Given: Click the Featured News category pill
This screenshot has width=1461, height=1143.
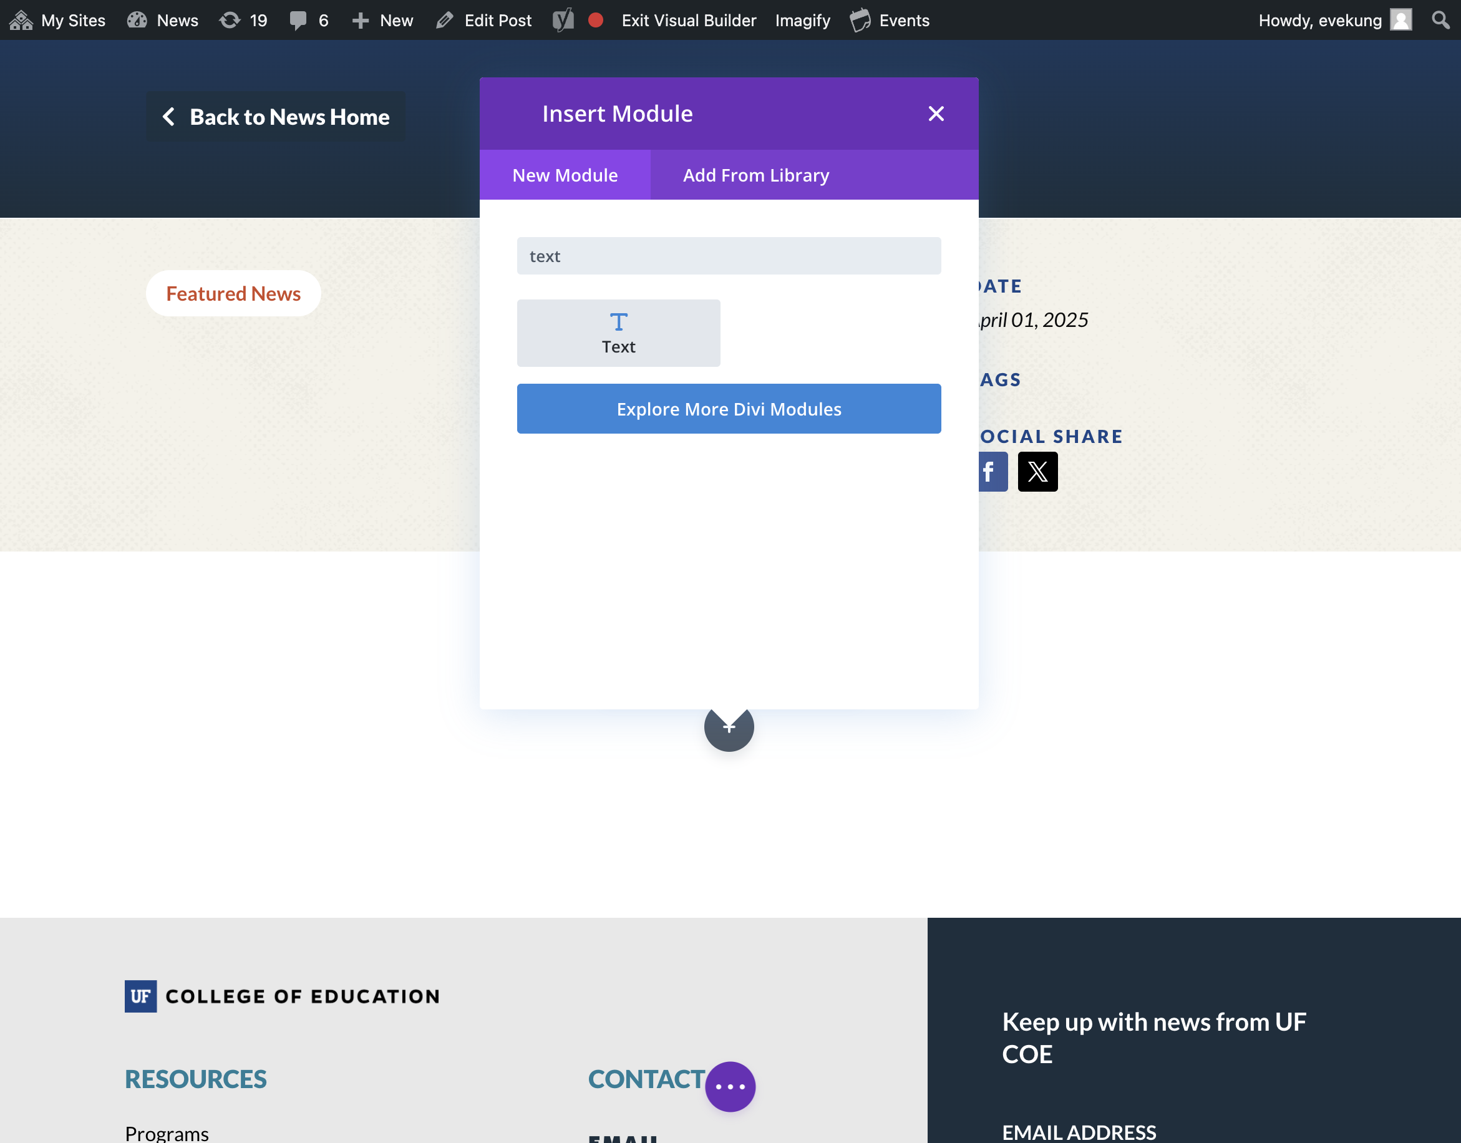Looking at the screenshot, I should (x=233, y=293).
